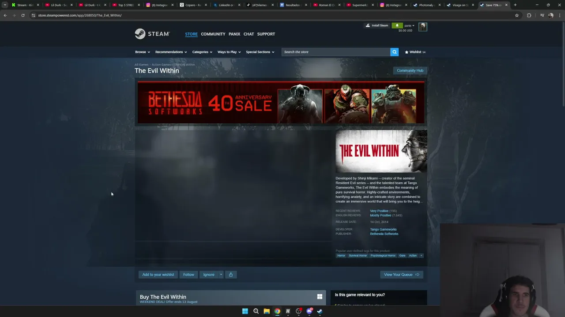Click the Bethesda Softworks publisher link
This screenshot has height=317, width=565.
(384, 234)
